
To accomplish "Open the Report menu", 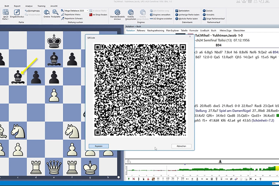I will coord(17,6).
